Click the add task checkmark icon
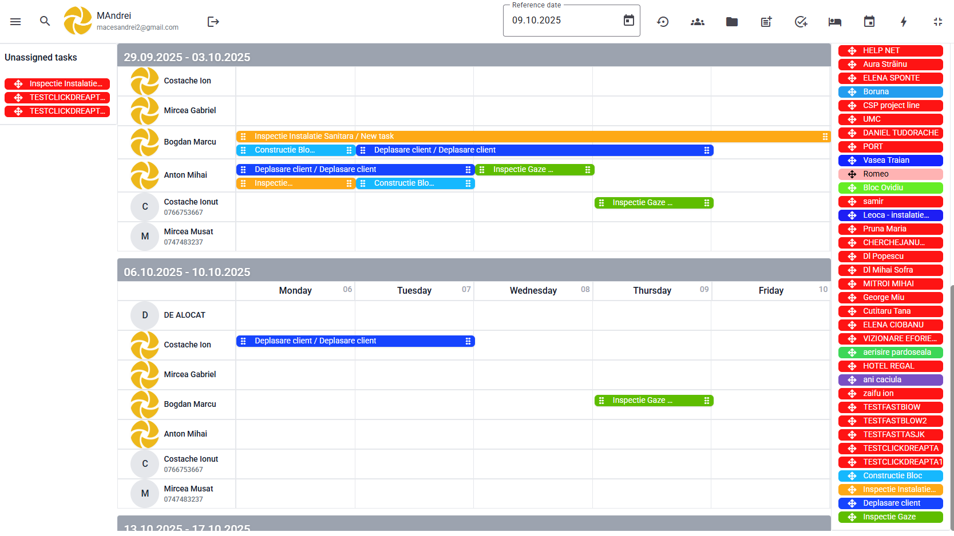This screenshot has height=536, width=954. click(801, 22)
